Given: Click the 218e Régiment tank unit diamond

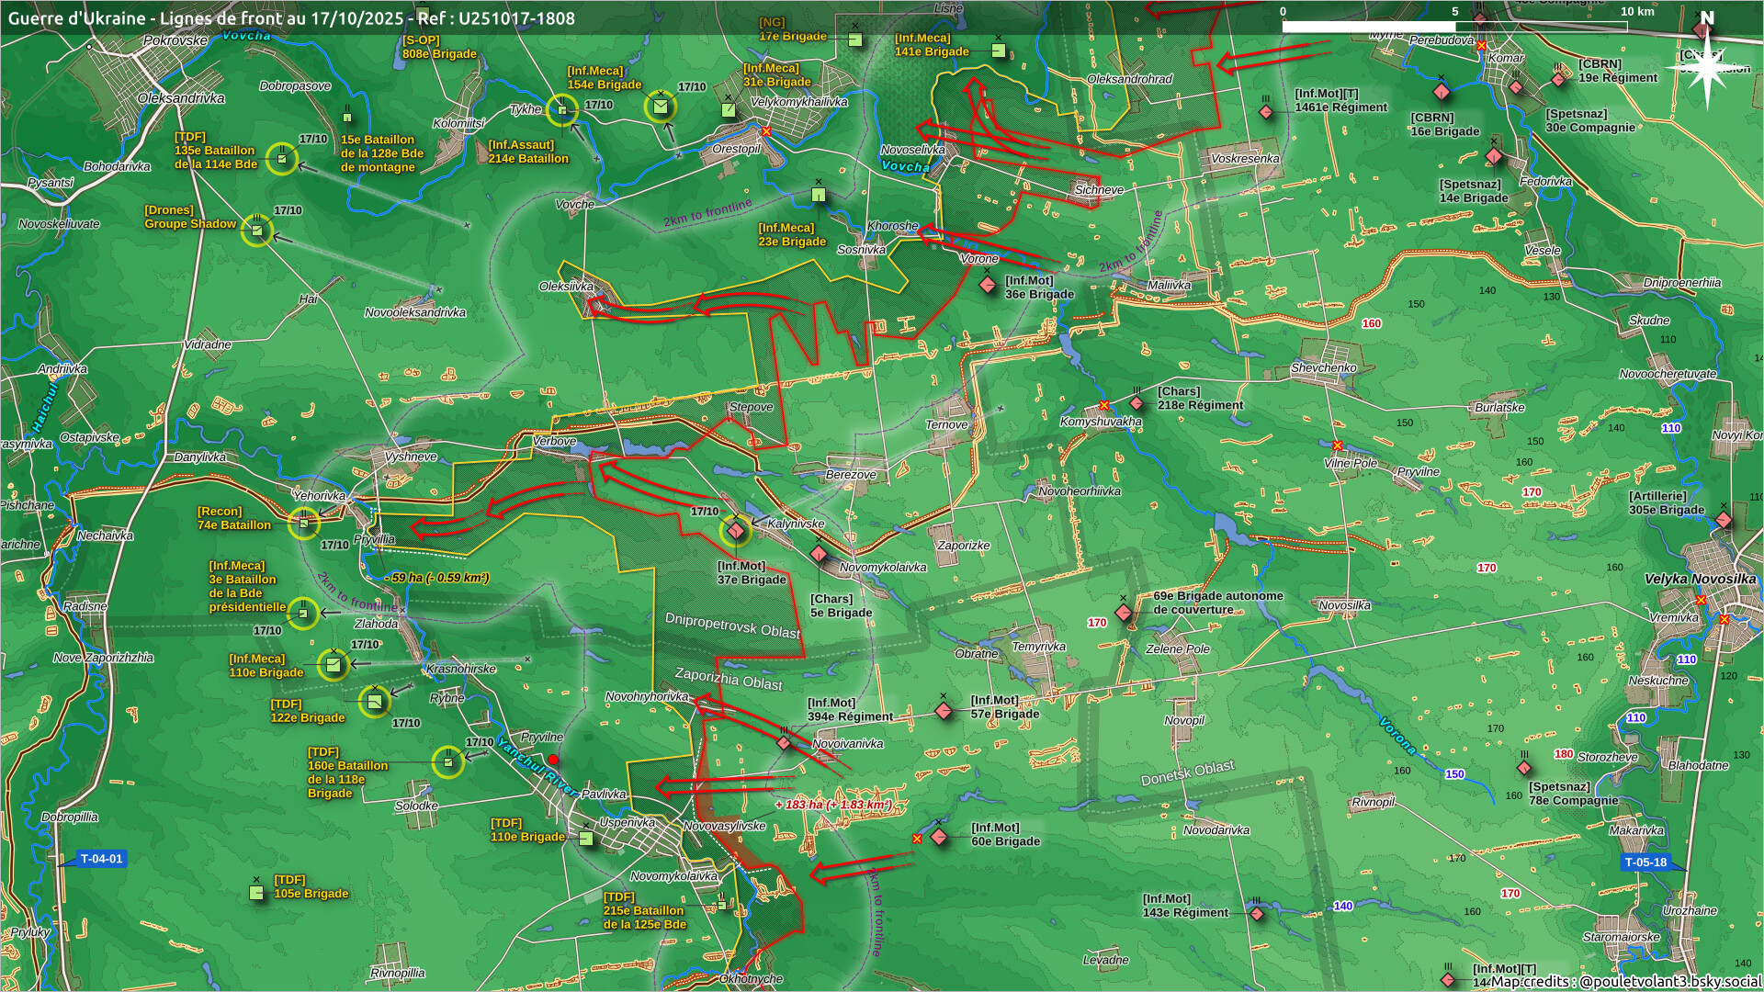Looking at the screenshot, I should point(1136,403).
